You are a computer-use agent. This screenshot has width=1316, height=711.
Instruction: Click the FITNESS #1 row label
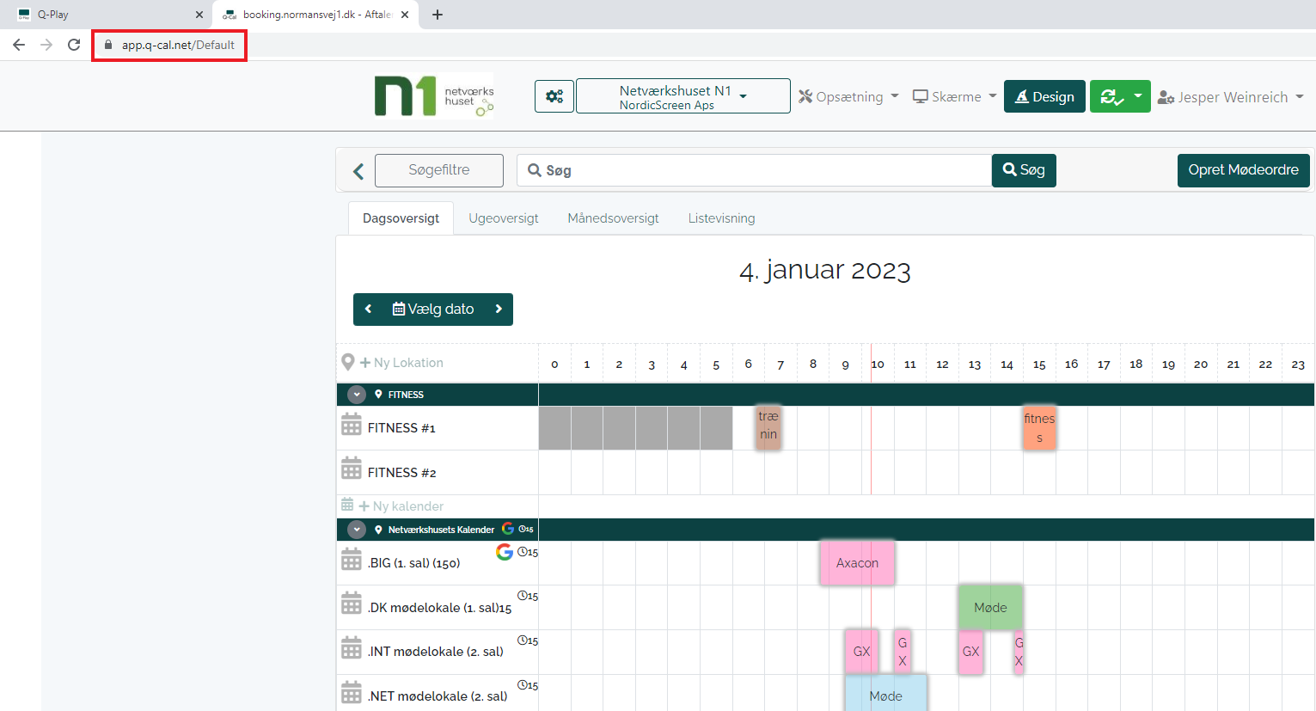click(401, 428)
